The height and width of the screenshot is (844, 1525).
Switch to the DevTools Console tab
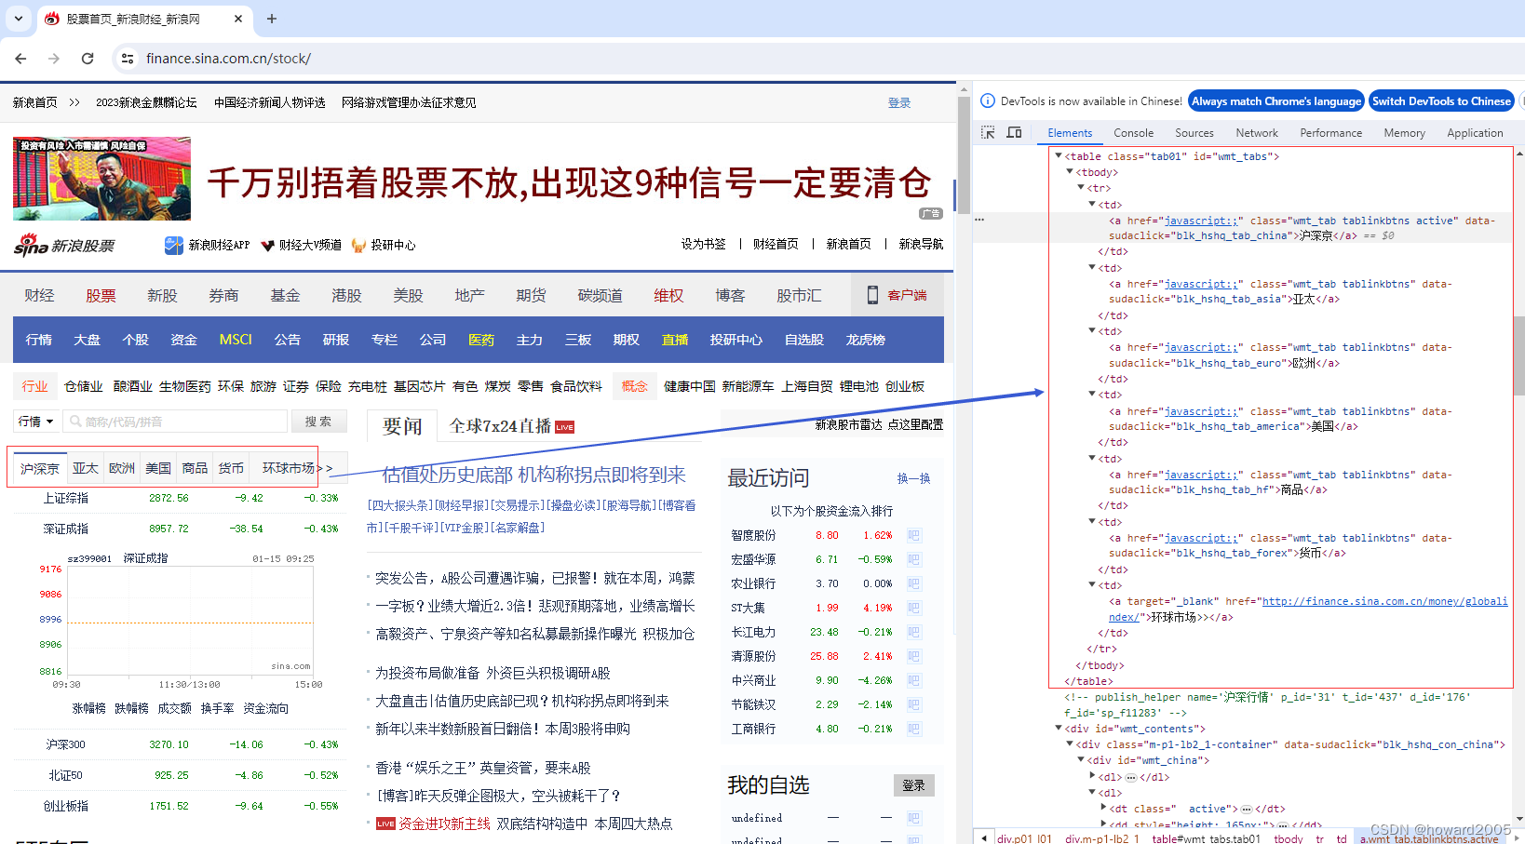click(x=1133, y=133)
